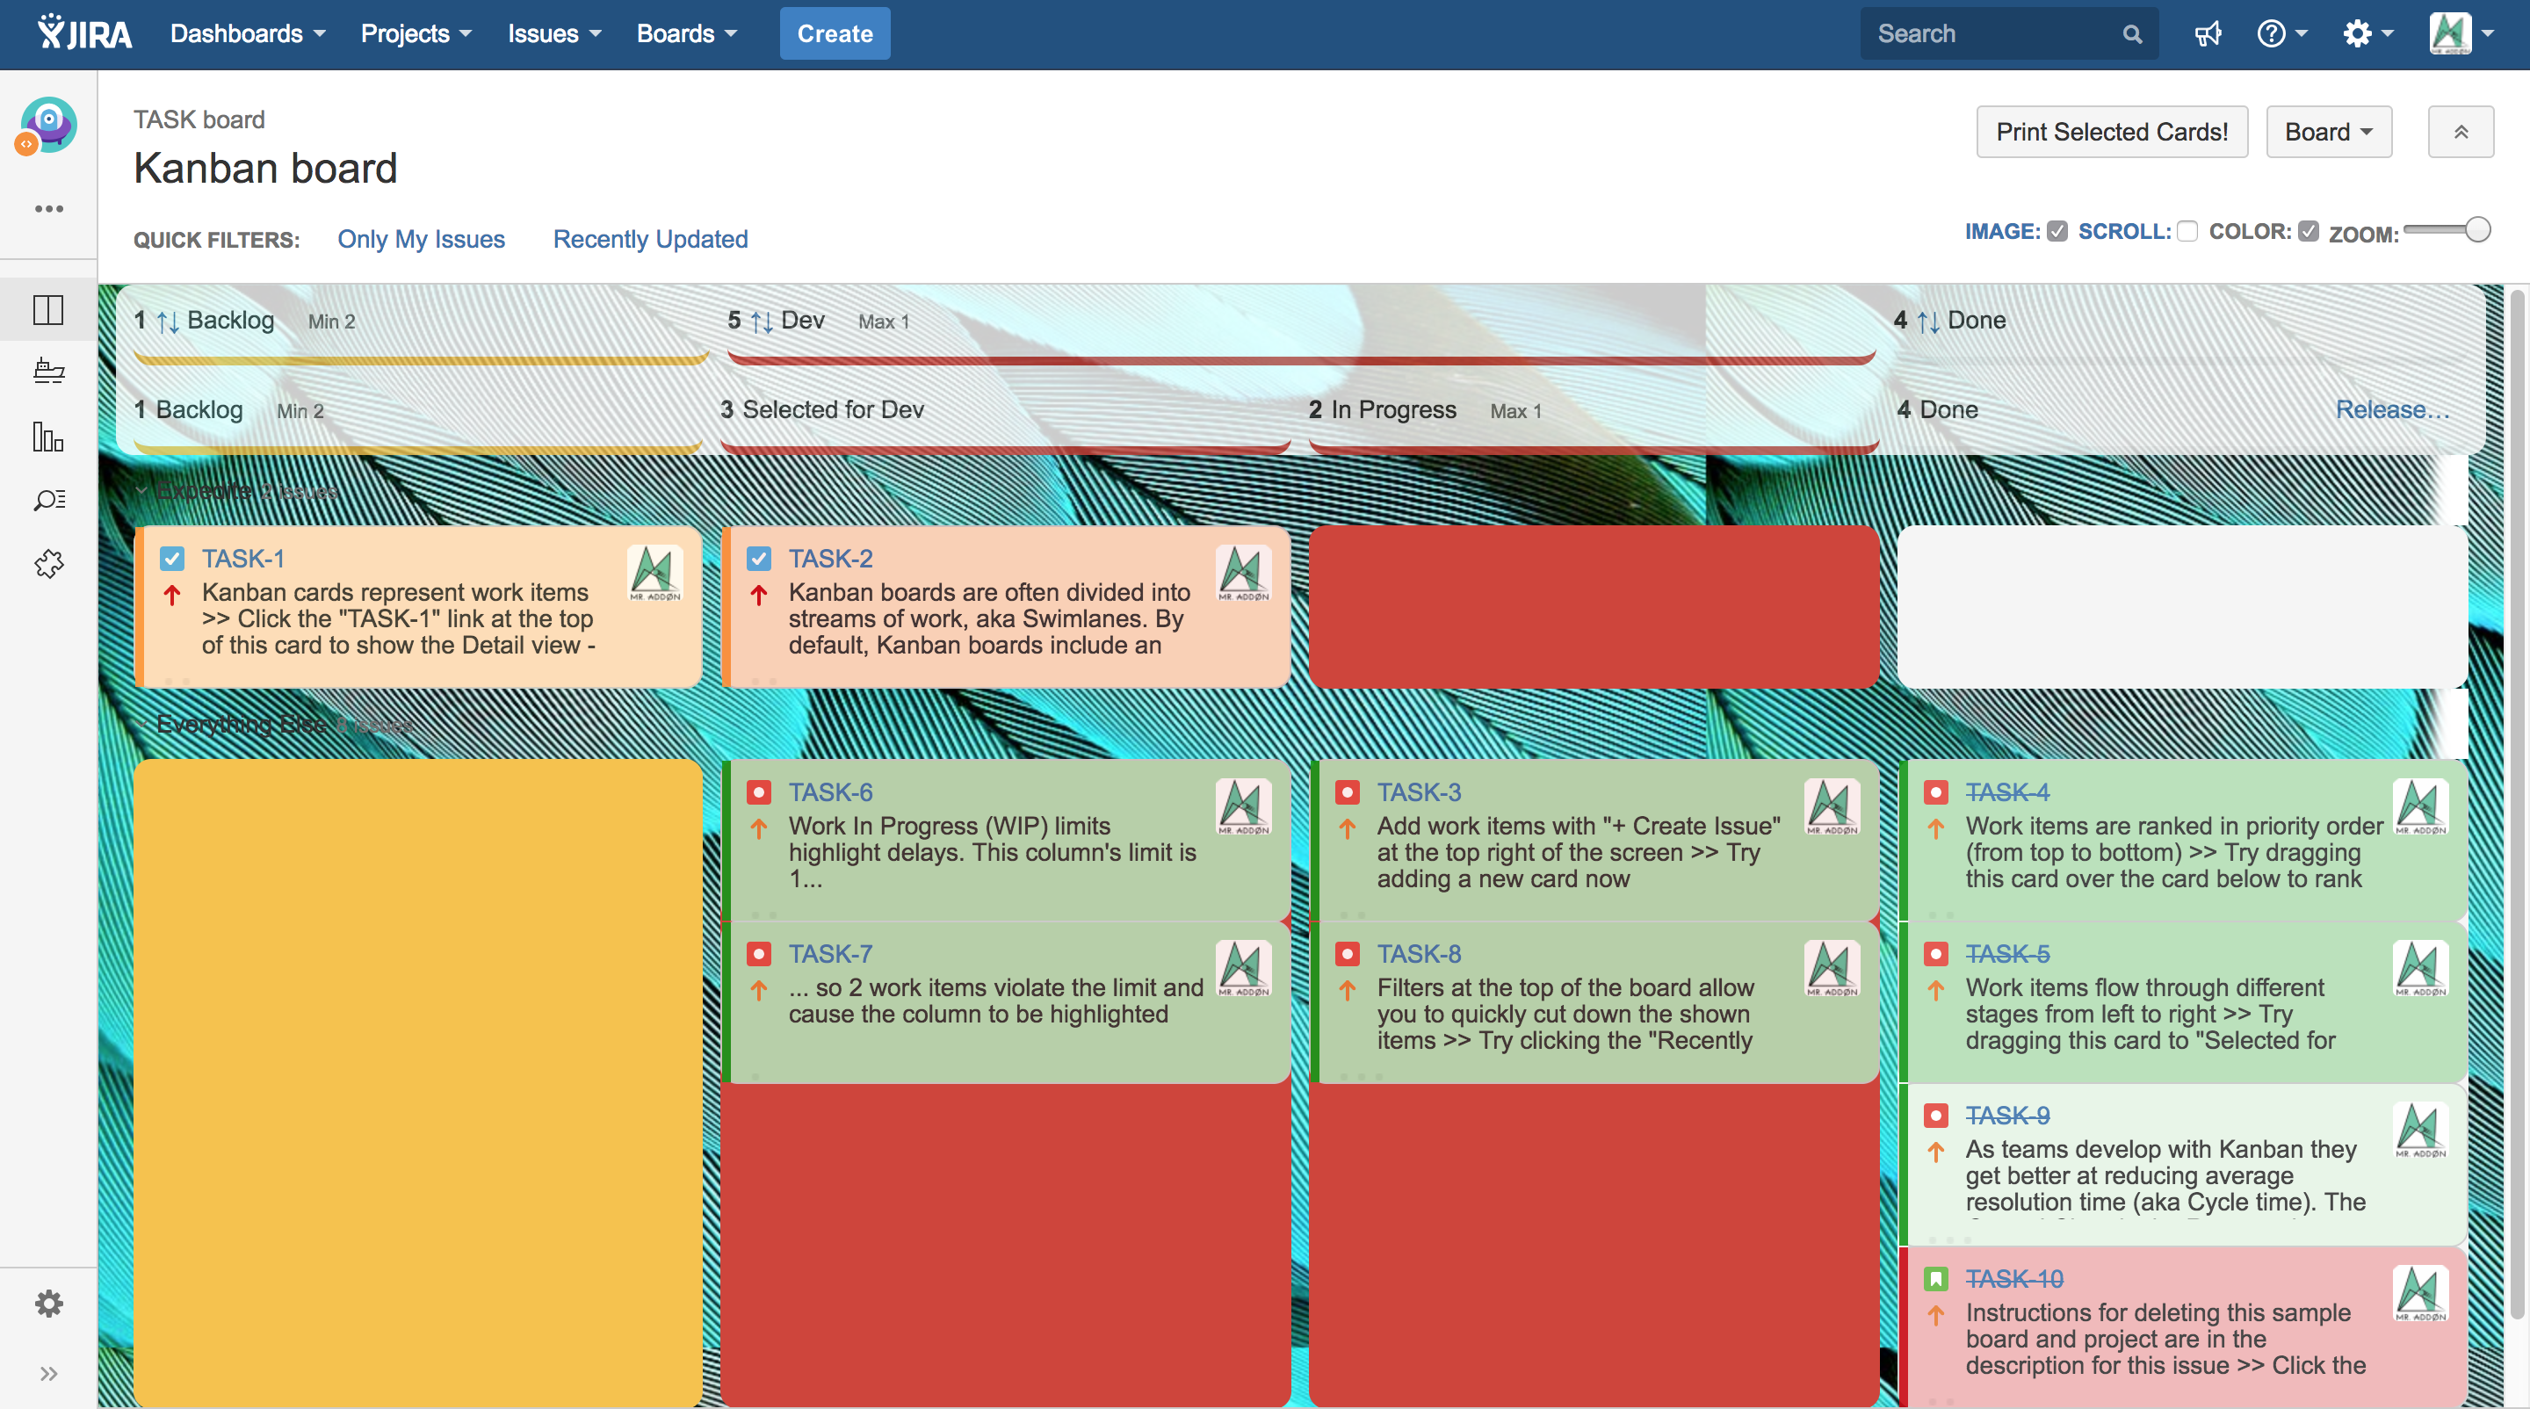
Task: Collapse the Expedite swimlane
Action: pyautogui.click(x=141, y=491)
